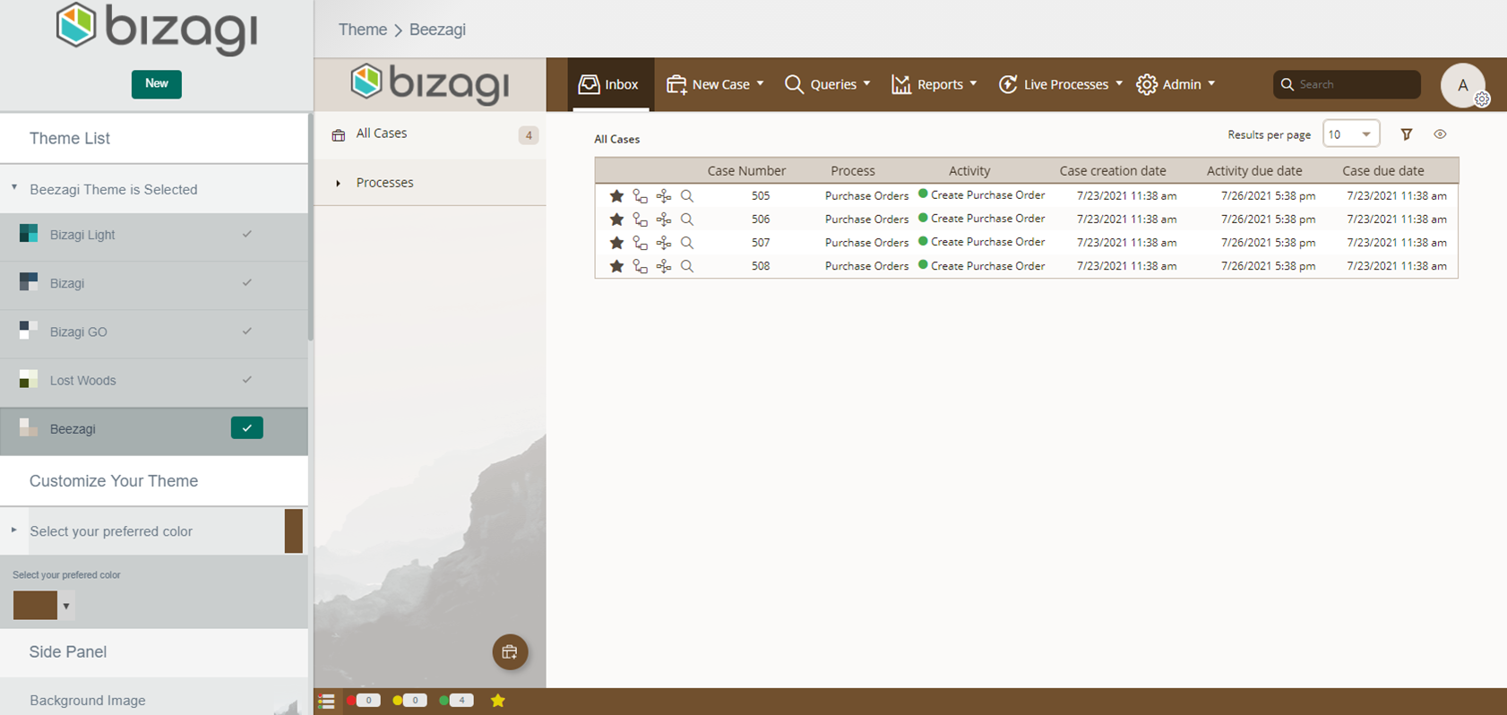Viewport: 1507px width, 715px height.
Task: Open process diagram icon for case 506
Action: tap(663, 219)
